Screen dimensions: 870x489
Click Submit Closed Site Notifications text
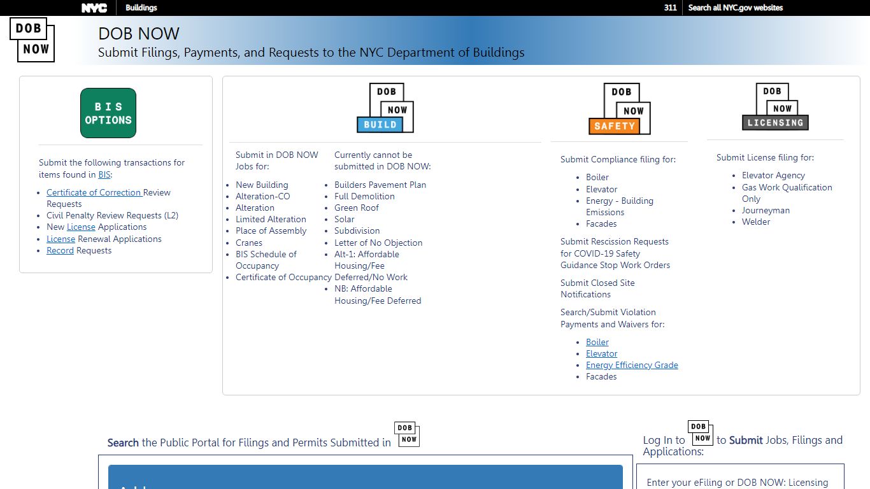tap(597, 288)
